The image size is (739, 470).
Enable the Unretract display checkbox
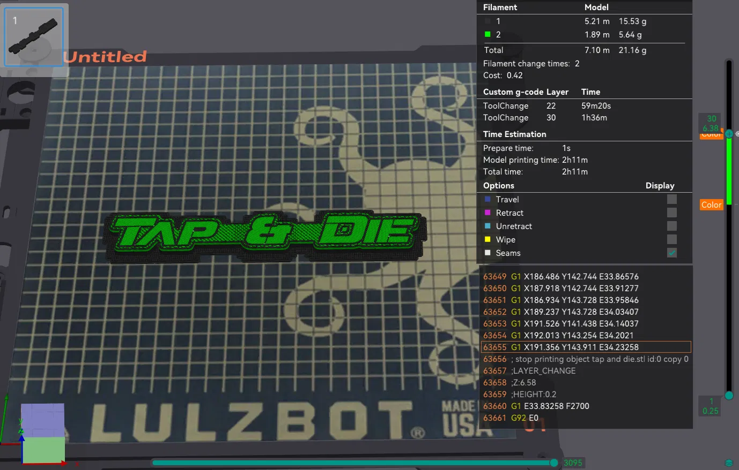tap(671, 226)
